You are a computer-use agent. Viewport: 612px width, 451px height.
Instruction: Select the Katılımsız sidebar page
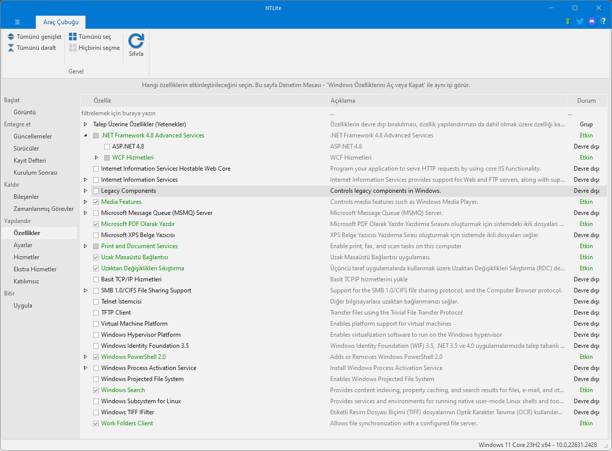point(26,281)
